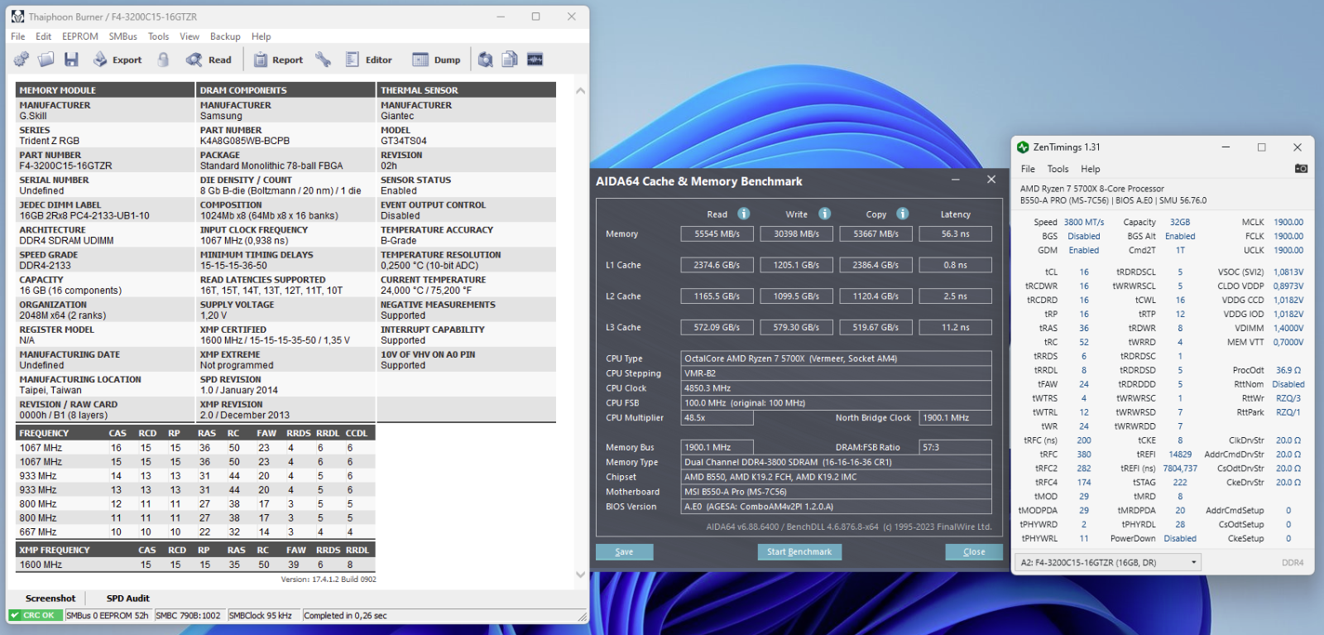
Task: Click the ZenTimings camera screenshot icon
Action: (x=1301, y=168)
